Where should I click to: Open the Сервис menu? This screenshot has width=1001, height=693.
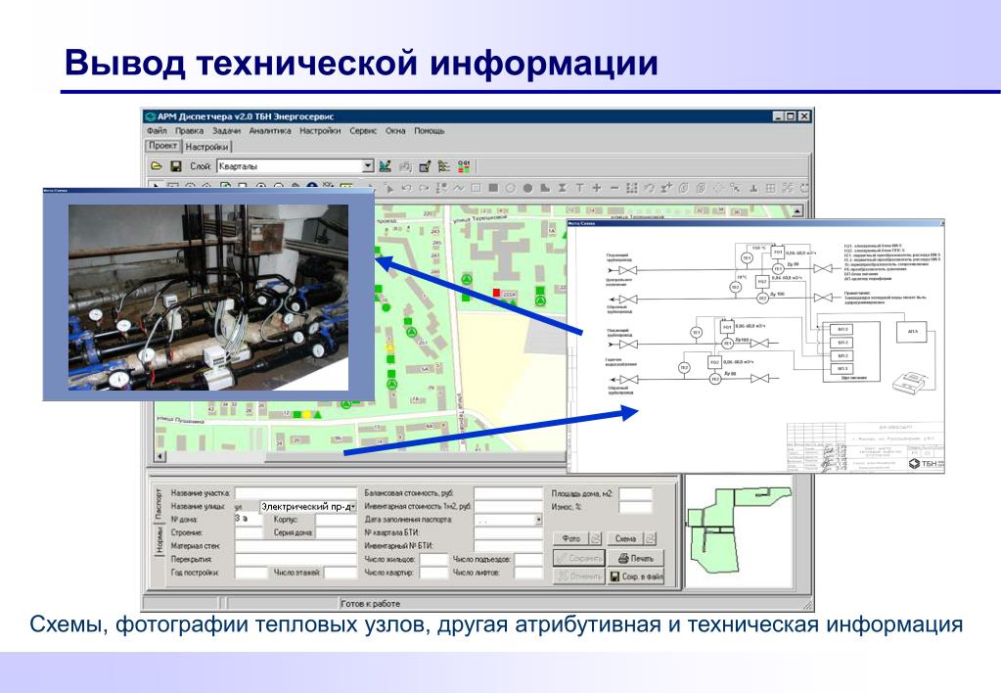(363, 131)
